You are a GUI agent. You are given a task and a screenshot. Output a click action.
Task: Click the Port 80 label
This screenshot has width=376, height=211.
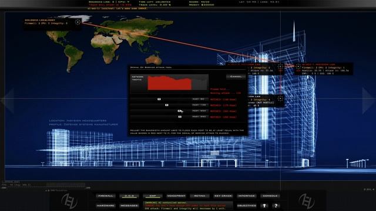[199, 99]
